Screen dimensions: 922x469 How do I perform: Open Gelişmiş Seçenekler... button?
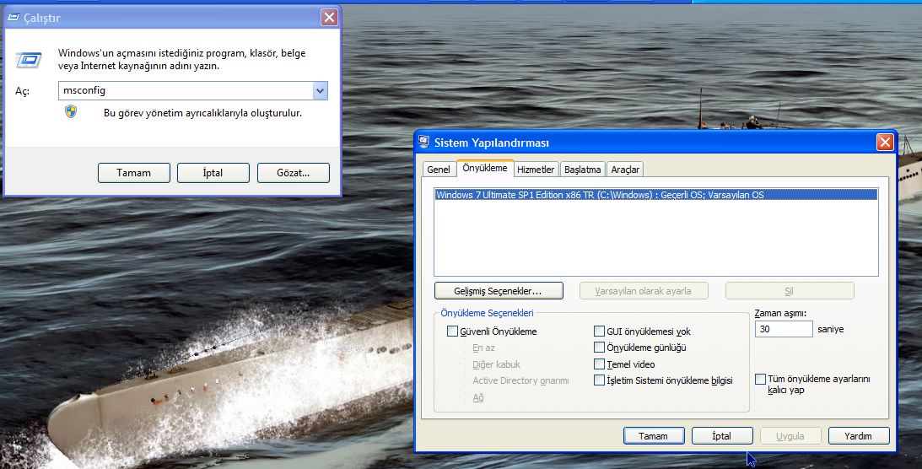point(499,291)
